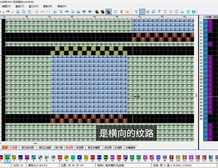Click the Copy icon beside the scissors
This screenshot has height=168, width=218.
point(24,12)
